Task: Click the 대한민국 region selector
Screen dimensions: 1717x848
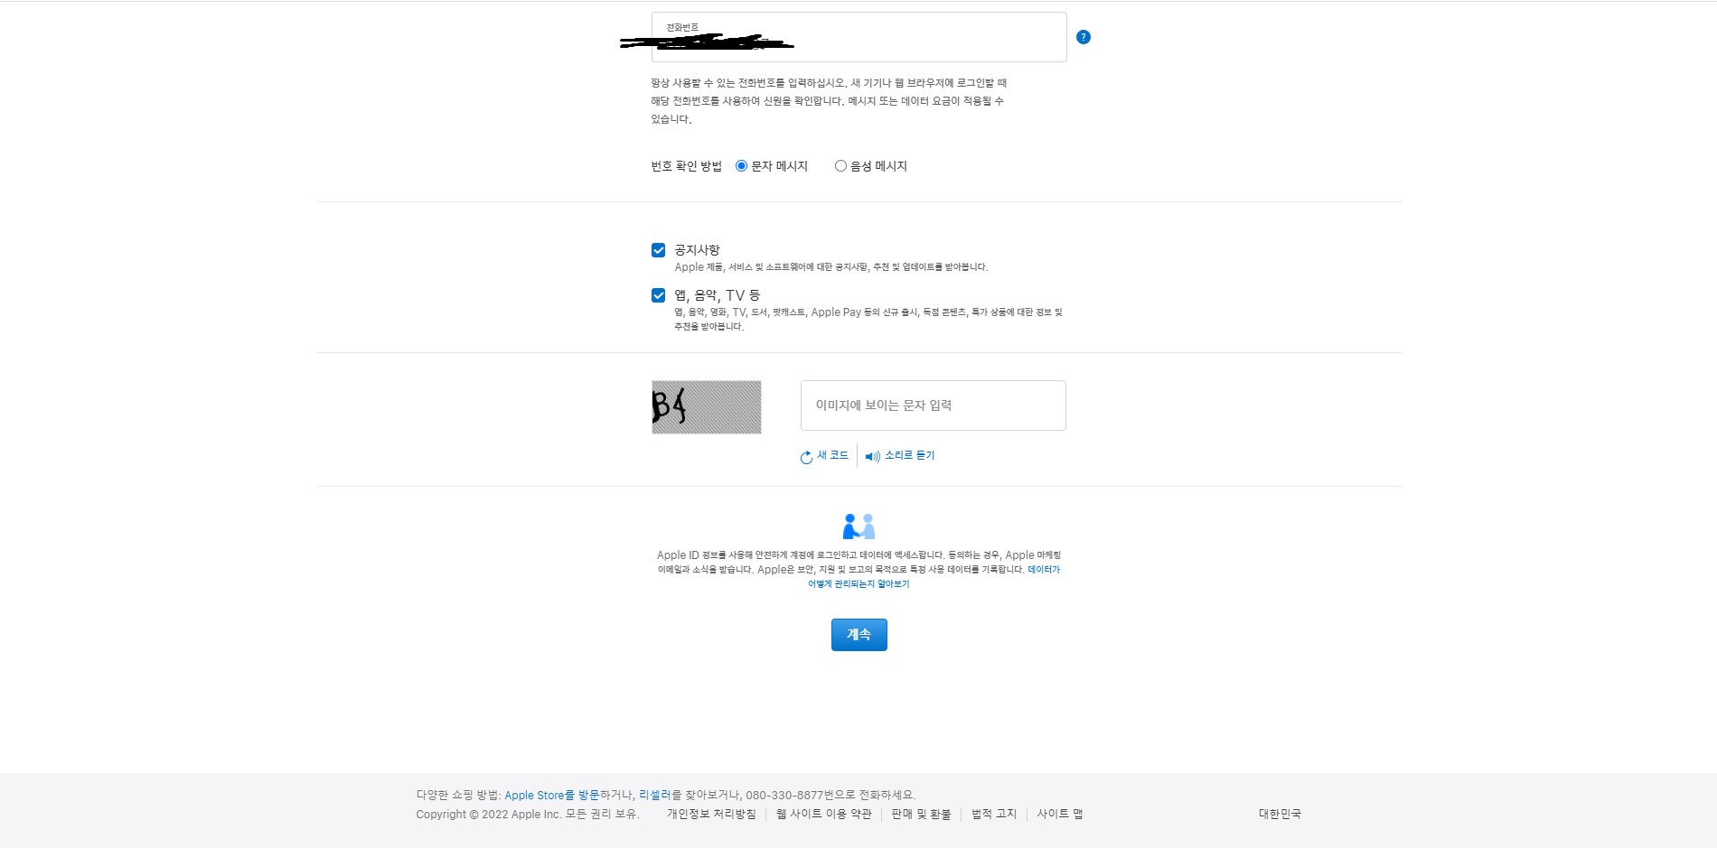Action: 1279,815
